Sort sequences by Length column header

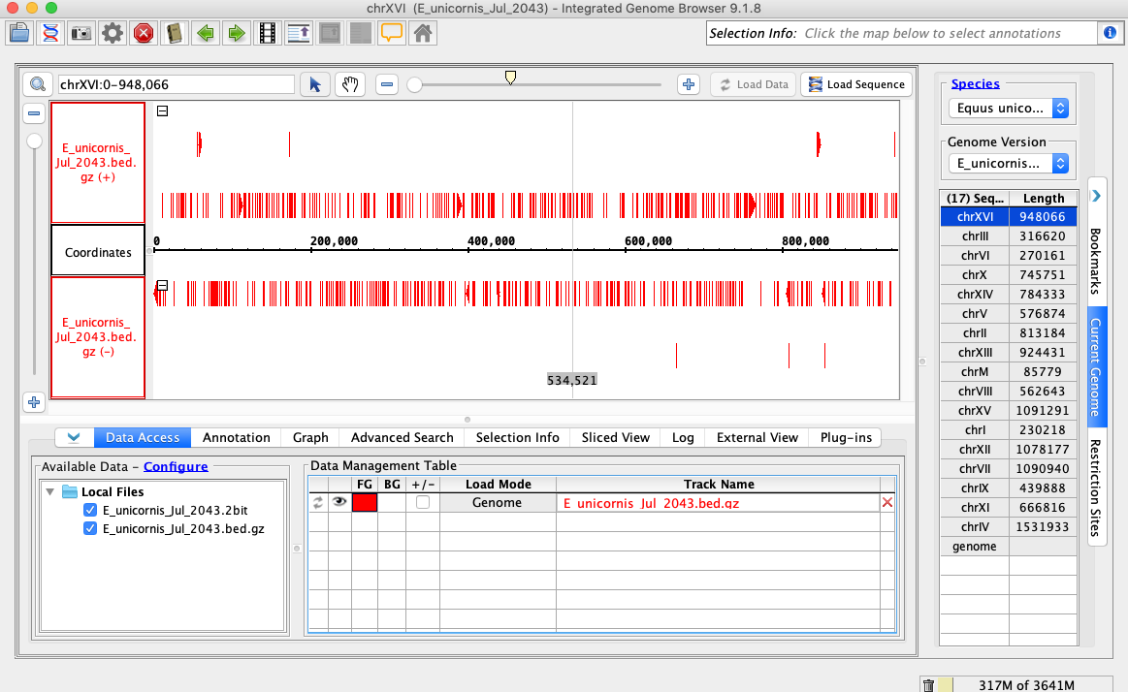[1043, 198]
